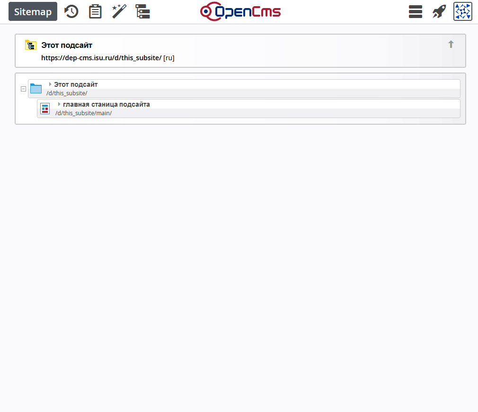The height and width of the screenshot is (412, 478).
Task: Select the Этот подсайт tree row
Action: [189, 88]
